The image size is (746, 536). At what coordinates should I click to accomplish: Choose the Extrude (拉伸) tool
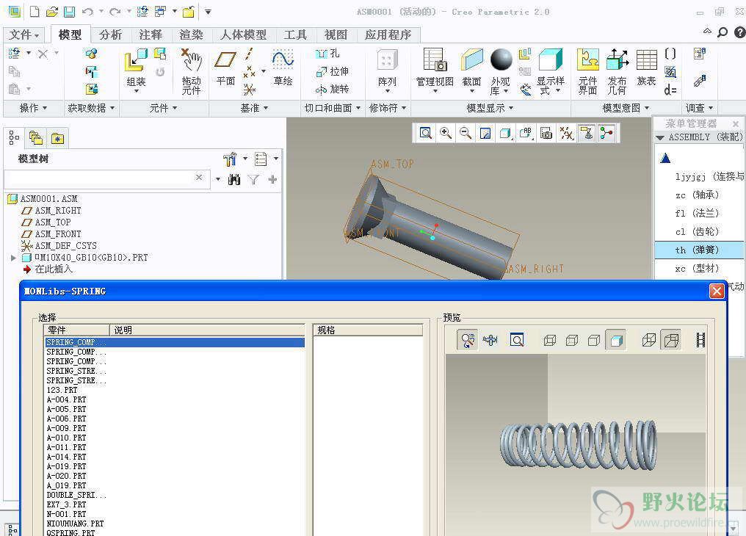point(333,71)
